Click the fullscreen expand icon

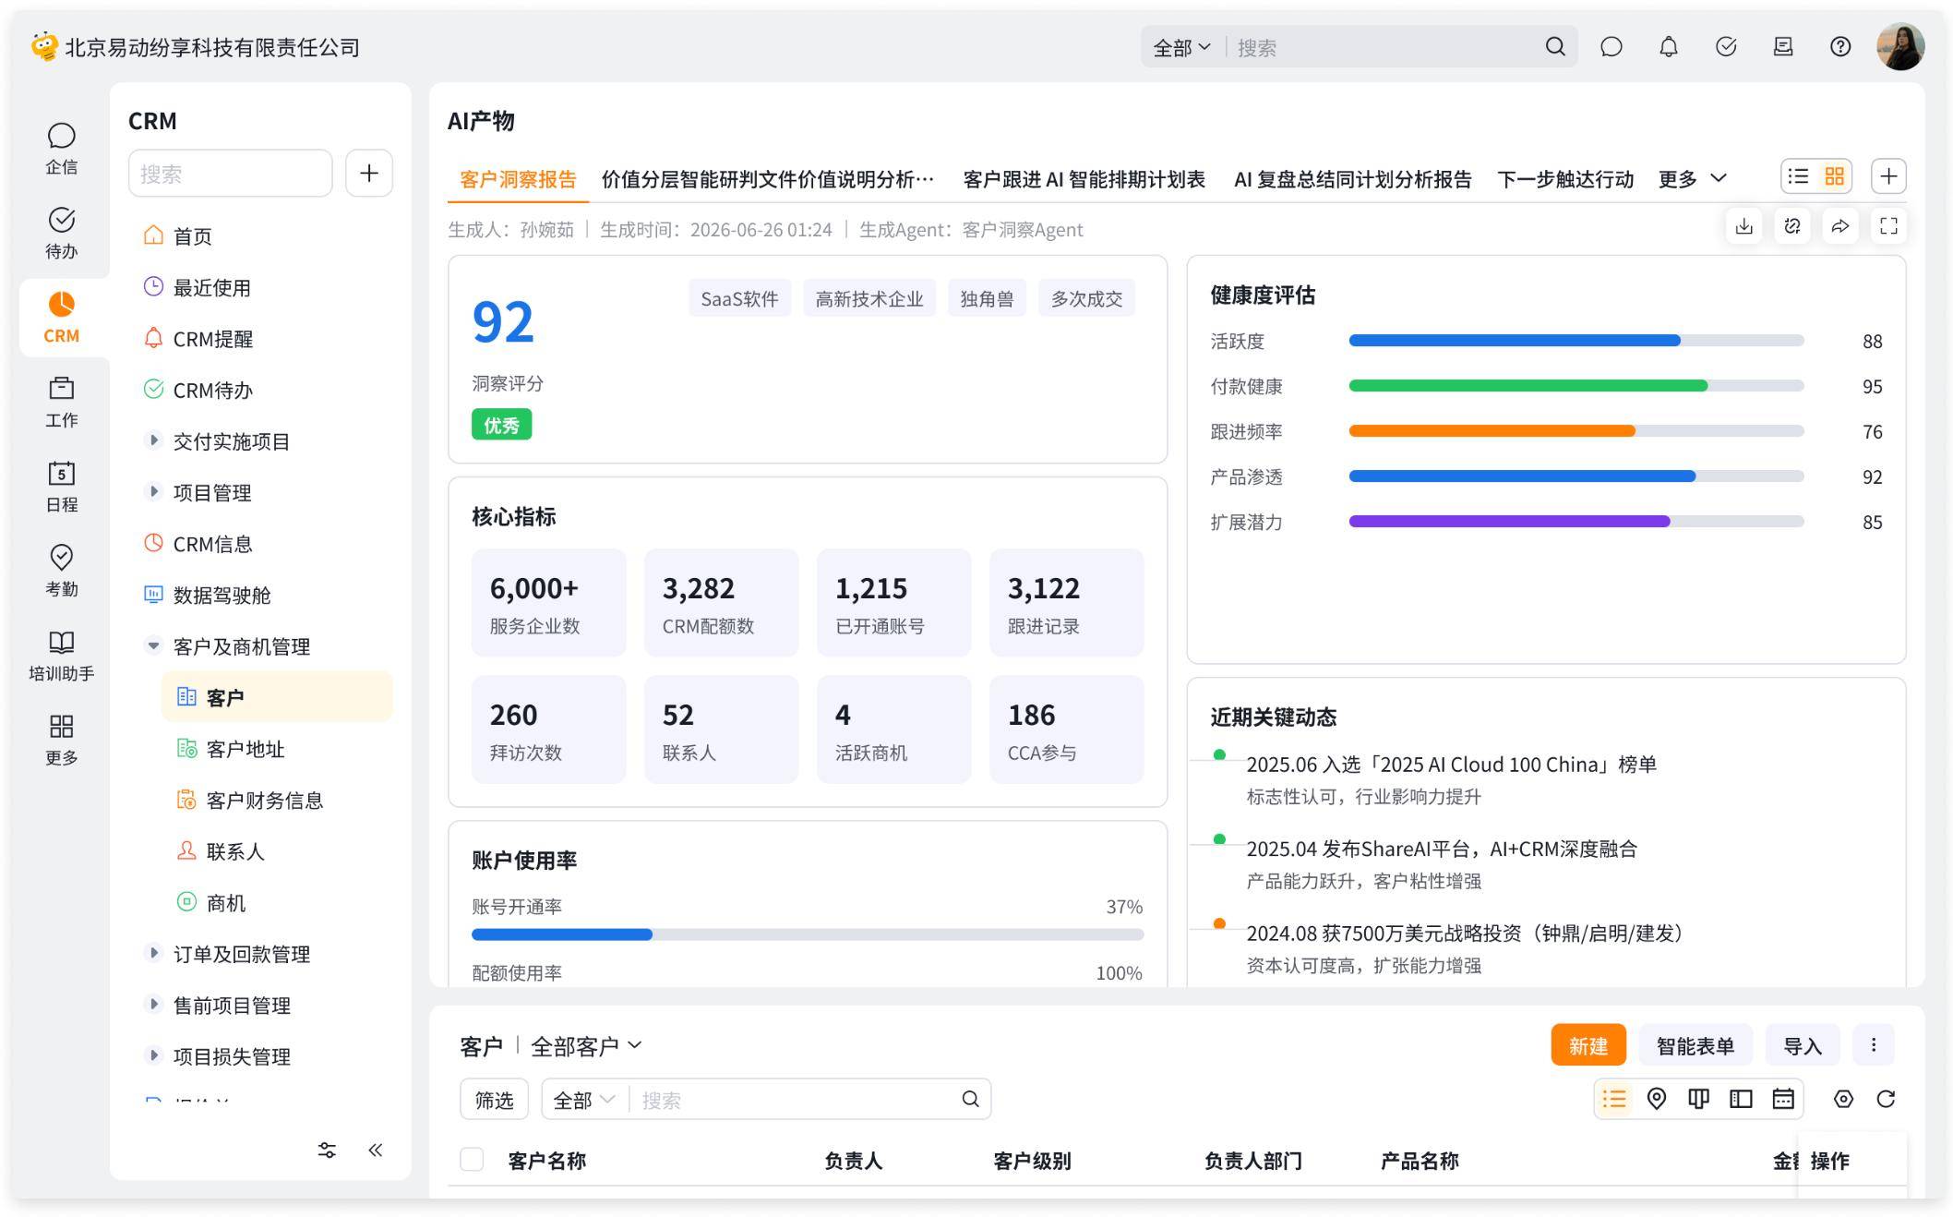pyautogui.click(x=1888, y=226)
